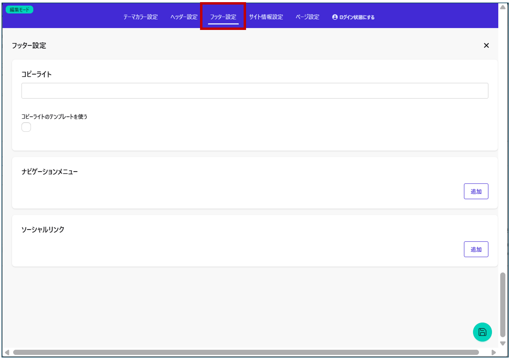Click the horizontal scrollbar left arrow
The height and width of the screenshot is (359, 510).
[7, 352]
